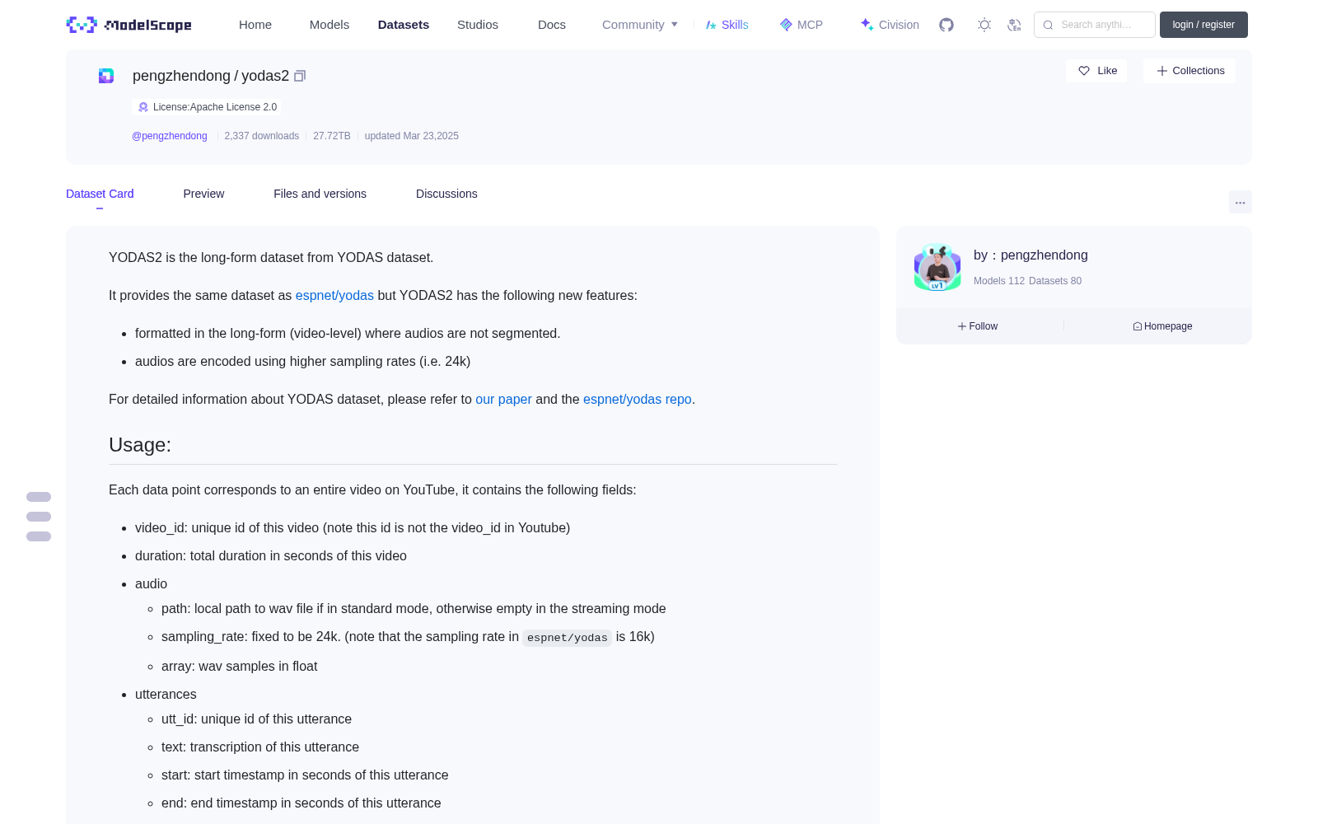Viewport: 1318px width, 824px height.
Task: Open the GitHub icon link
Action: [x=946, y=25]
